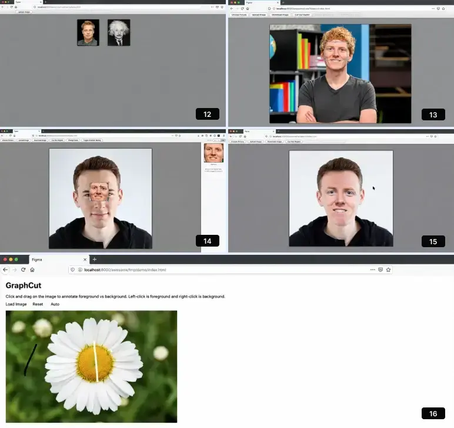Close the tab in two-portraits window

41,2
